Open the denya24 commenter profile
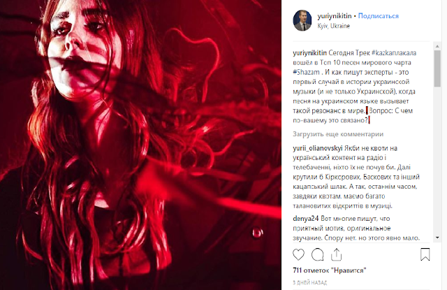447x290 pixels. 306,219
